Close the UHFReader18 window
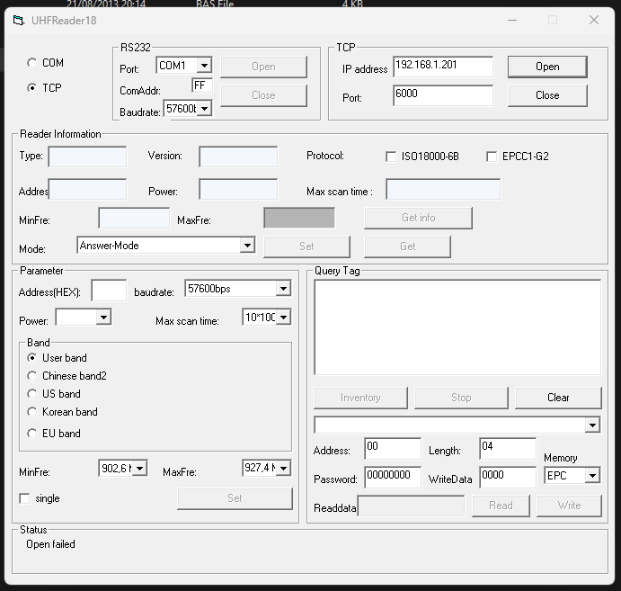621x591 pixels. click(594, 20)
